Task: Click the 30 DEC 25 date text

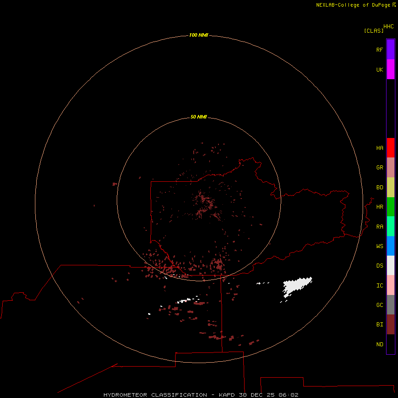Action: [x=256, y=395]
